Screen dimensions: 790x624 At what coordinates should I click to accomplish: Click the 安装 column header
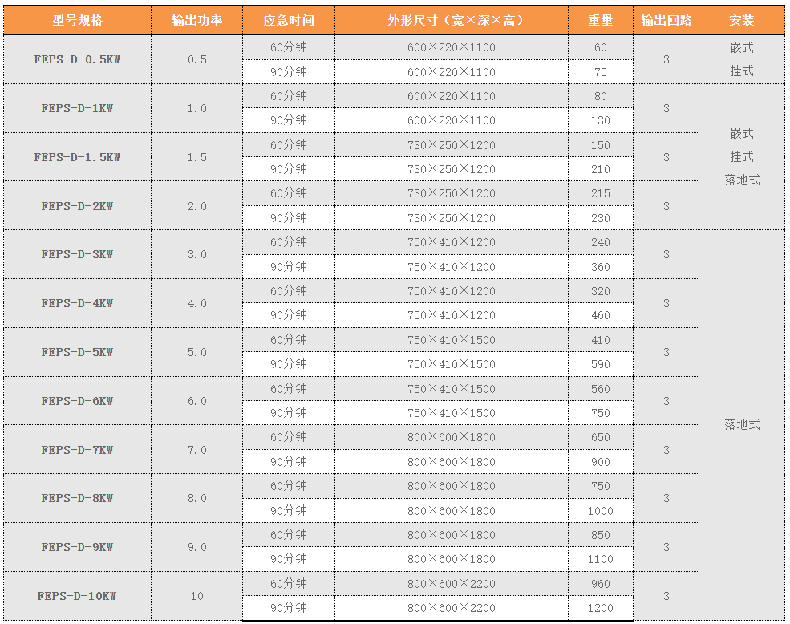pyautogui.click(x=742, y=20)
